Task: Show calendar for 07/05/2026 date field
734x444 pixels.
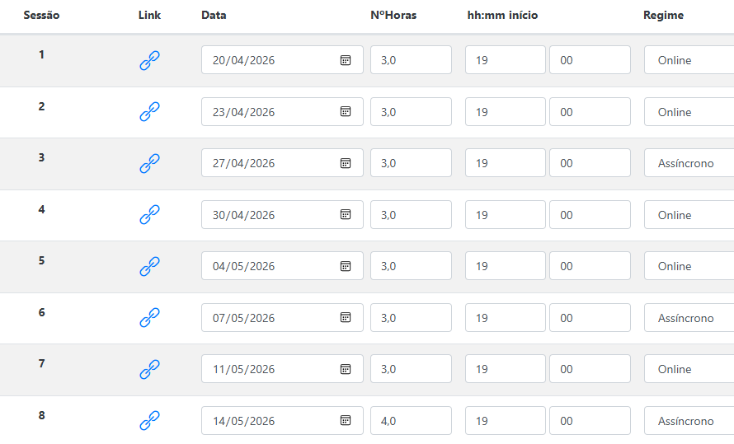Action: pos(346,318)
